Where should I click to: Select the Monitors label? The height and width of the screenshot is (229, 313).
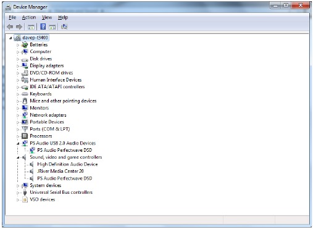[40, 108]
